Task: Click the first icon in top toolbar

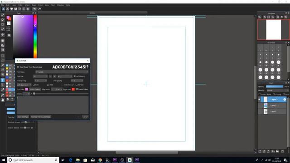Action: click(x=3, y=9)
